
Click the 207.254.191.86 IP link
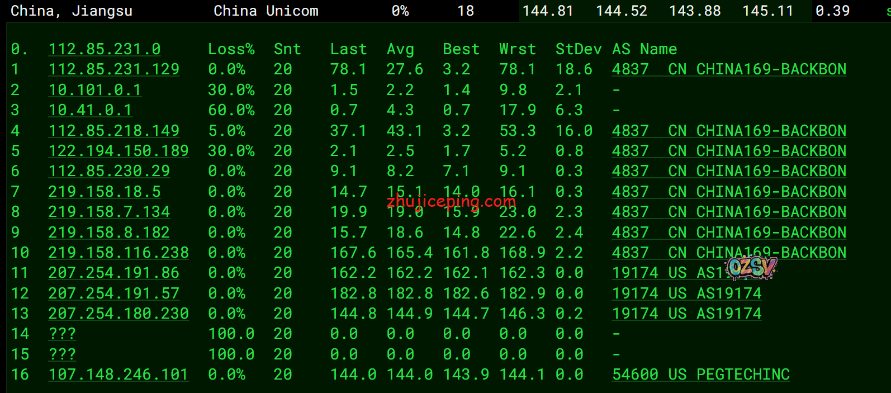pyautogui.click(x=113, y=273)
